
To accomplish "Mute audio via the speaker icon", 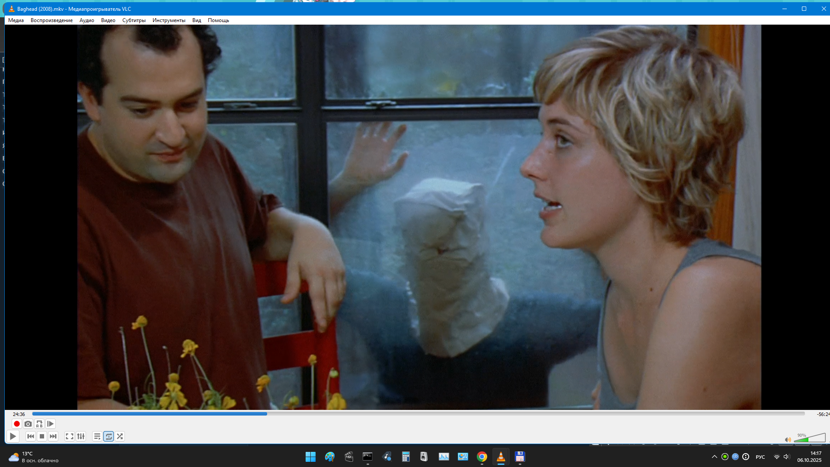I will click(788, 439).
